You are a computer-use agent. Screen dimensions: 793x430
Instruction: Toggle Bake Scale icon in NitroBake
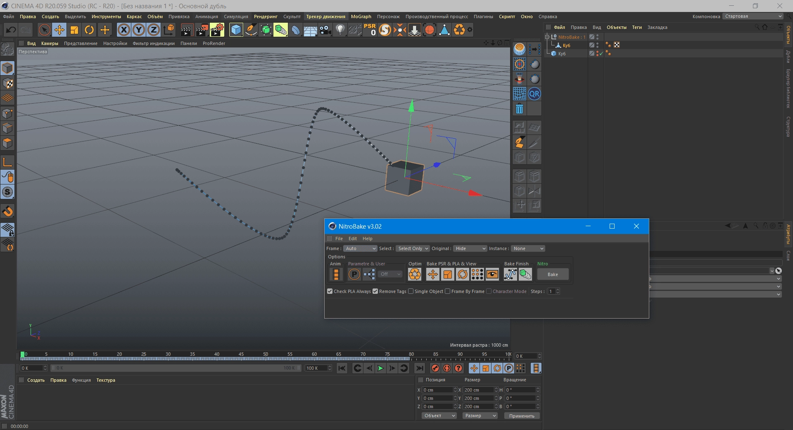(447, 274)
